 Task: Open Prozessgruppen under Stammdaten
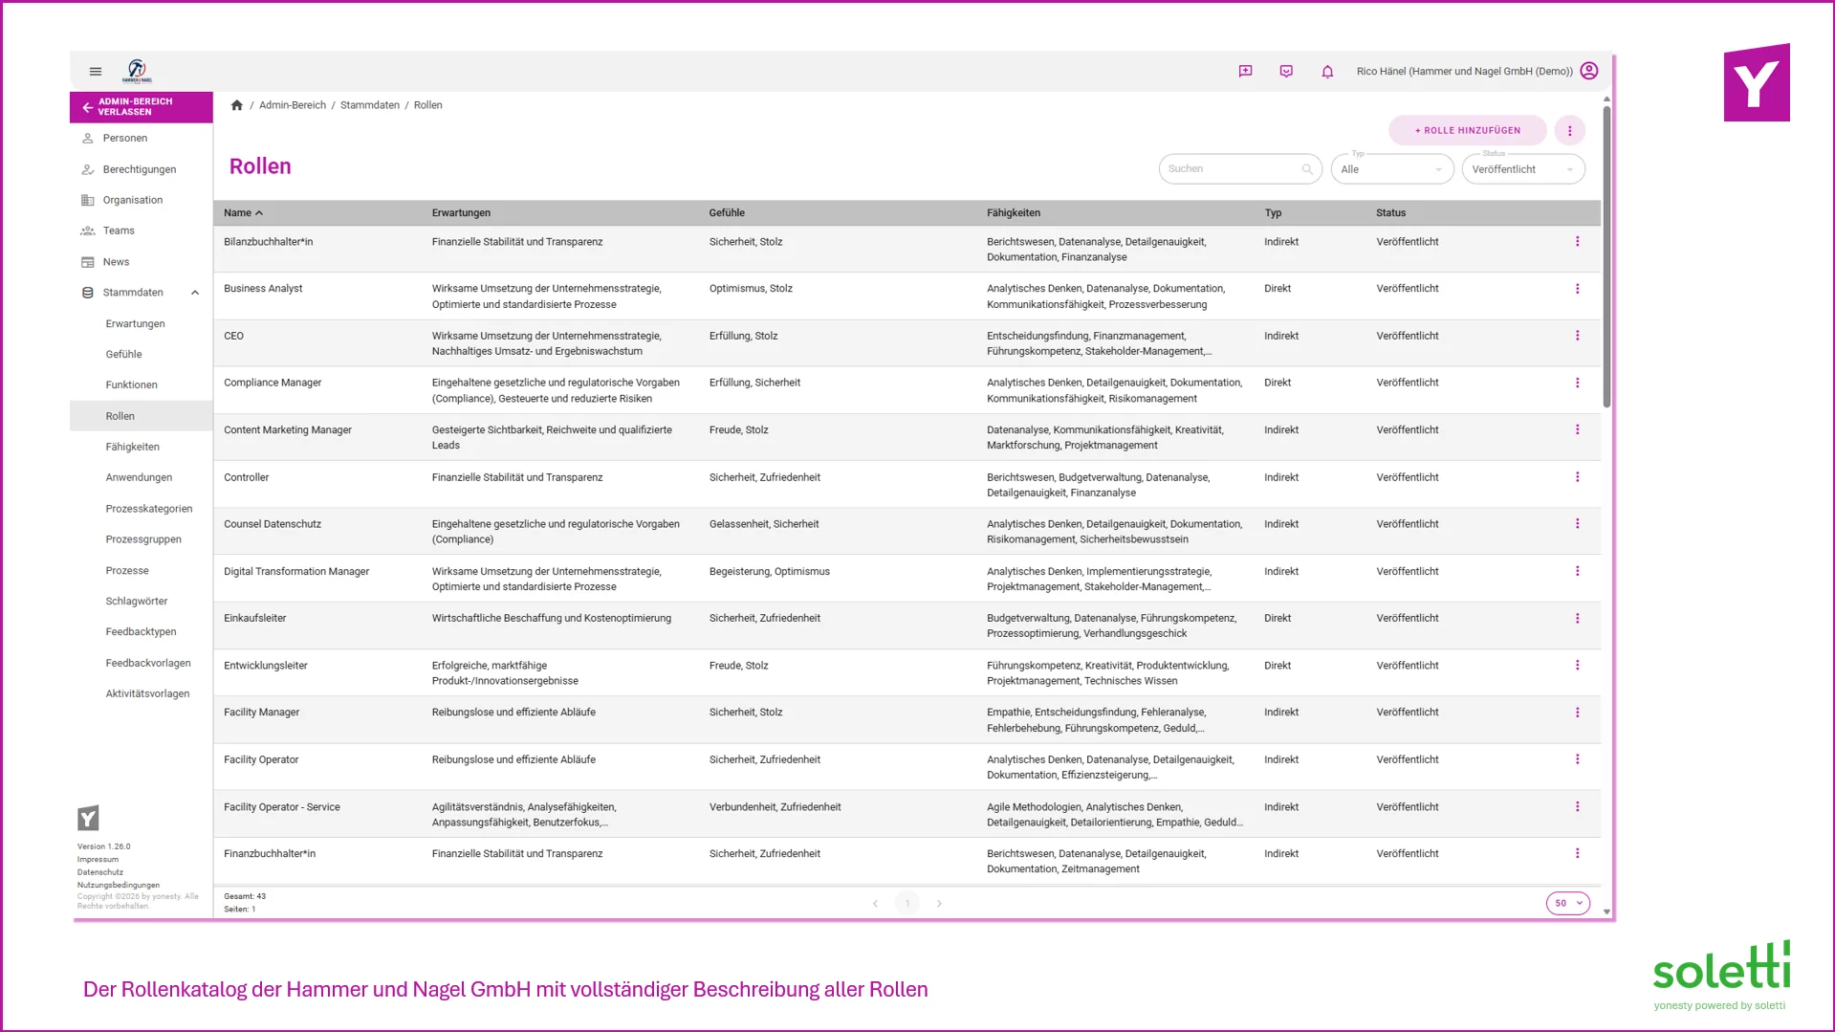click(x=142, y=539)
